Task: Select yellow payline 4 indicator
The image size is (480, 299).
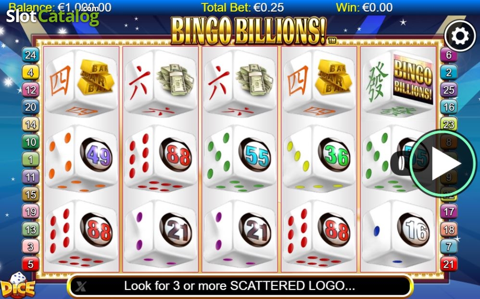Action: pos(31,73)
